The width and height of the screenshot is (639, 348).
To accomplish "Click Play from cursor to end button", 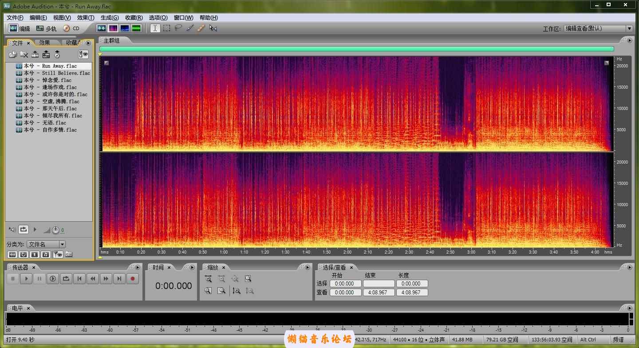I will (x=53, y=279).
